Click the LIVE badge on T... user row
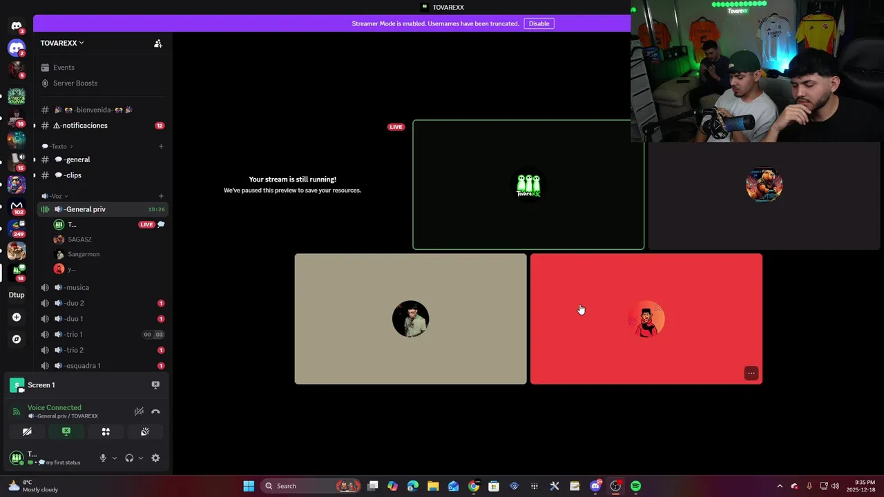This screenshot has height=497, width=884. (x=146, y=224)
